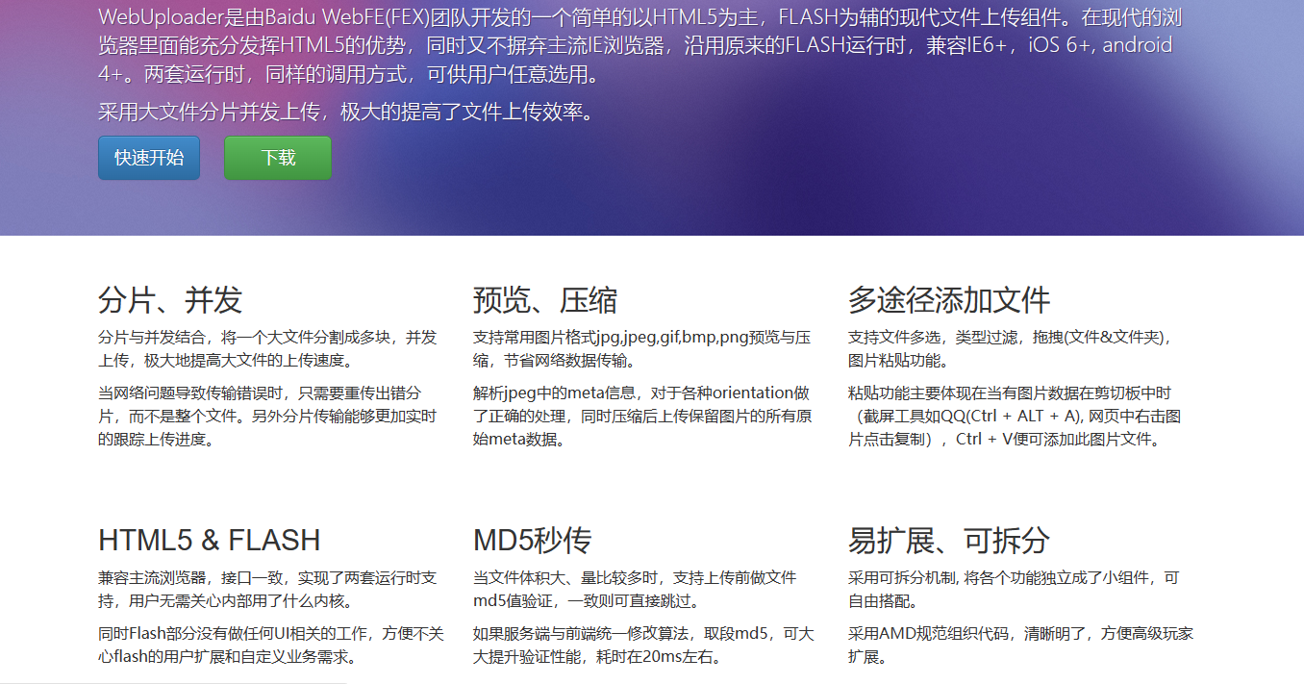The image size is (1304, 684).
Task: Click the 多途径添加文件 heading
Action: [949, 300]
